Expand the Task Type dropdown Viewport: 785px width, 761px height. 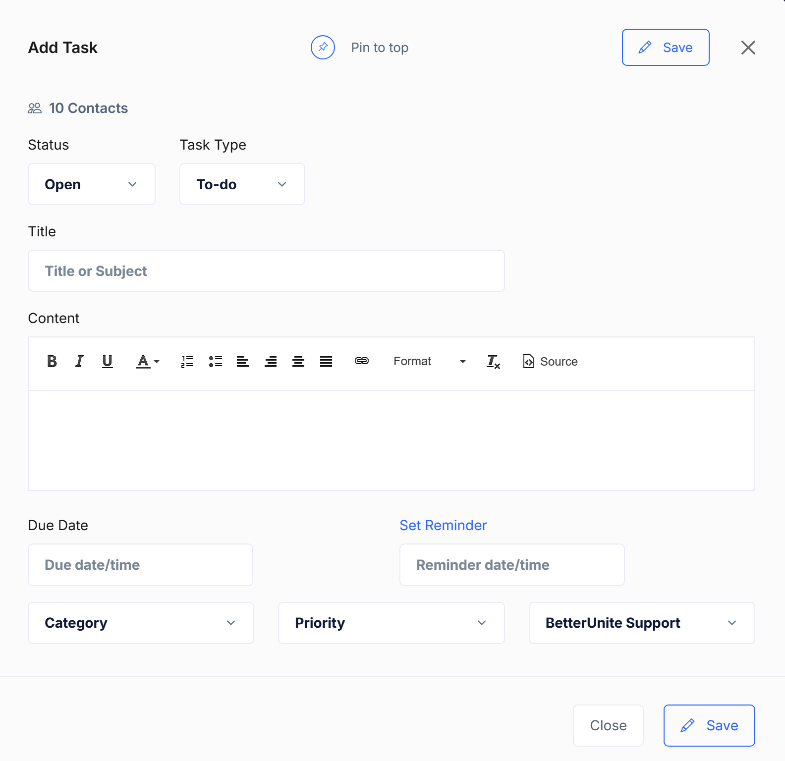pos(242,184)
